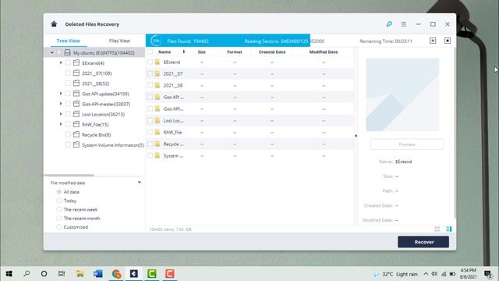Sort by the Name column header
499x281 pixels.
(165, 52)
